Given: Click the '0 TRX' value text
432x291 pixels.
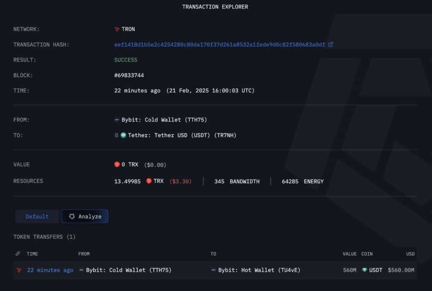Looking at the screenshot, I should tap(130, 164).
